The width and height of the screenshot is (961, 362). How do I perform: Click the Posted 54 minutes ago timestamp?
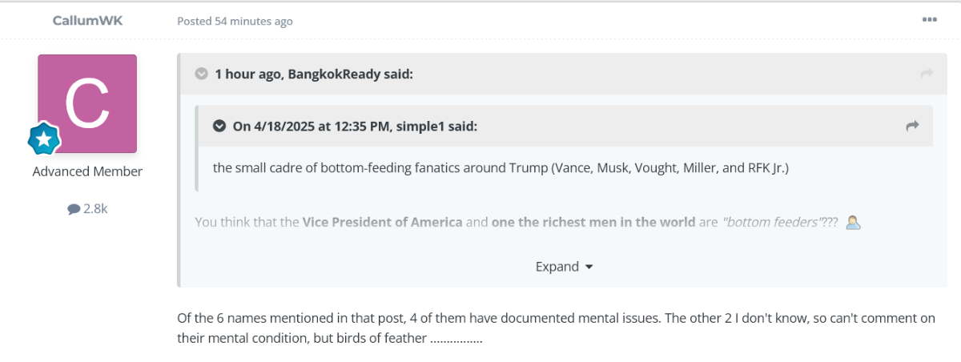point(235,21)
